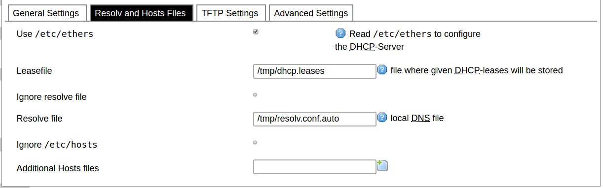Click help icon next to Leasefile field
This screenshot has height=188, width=603.
(x=382, y=70)
